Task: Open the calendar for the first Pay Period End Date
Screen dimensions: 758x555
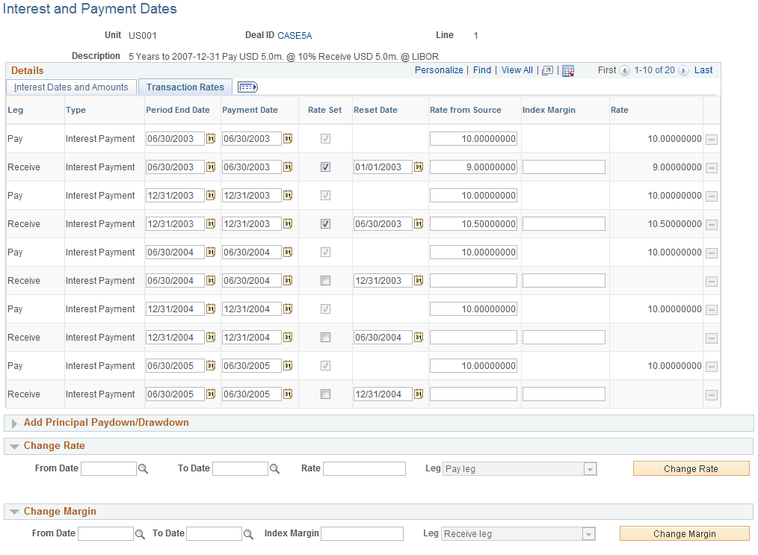Action: [x=212, y=138]
